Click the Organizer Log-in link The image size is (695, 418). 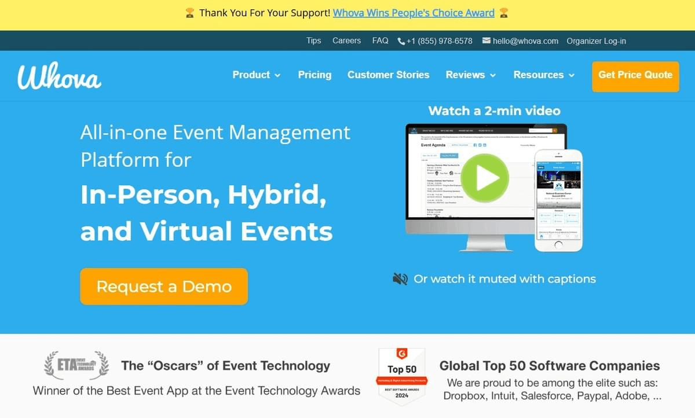coord(596,41)
